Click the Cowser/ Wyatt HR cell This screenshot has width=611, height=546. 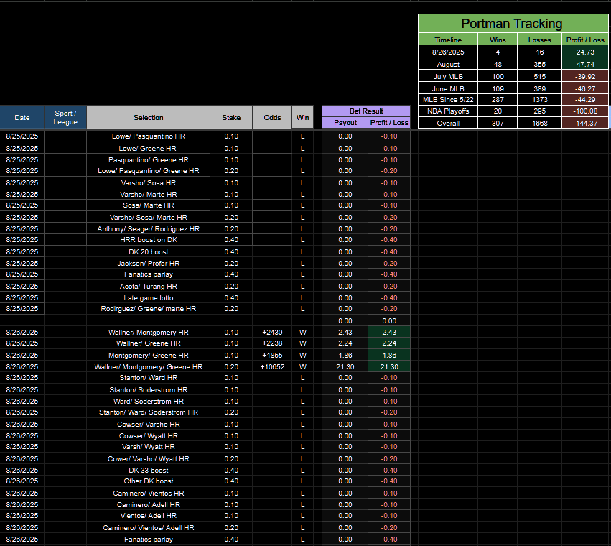pyautogui.click(x=149, y=435)
